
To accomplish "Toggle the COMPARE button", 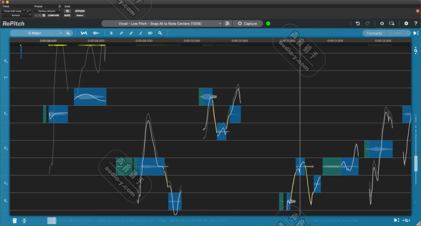I will [53, 15].
